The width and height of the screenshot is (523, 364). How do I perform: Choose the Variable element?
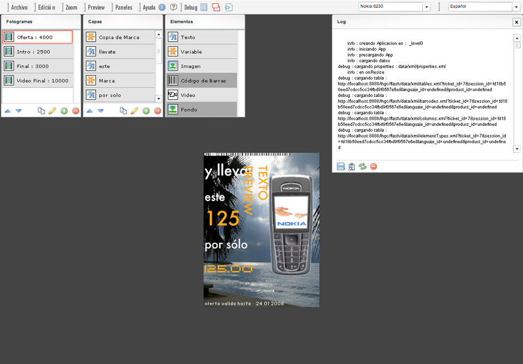click(x=202, y=52)
